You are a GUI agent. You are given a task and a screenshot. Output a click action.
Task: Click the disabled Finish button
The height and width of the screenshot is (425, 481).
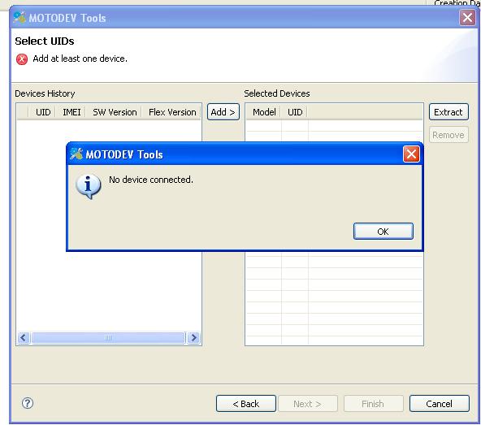[x=373, y=404]
